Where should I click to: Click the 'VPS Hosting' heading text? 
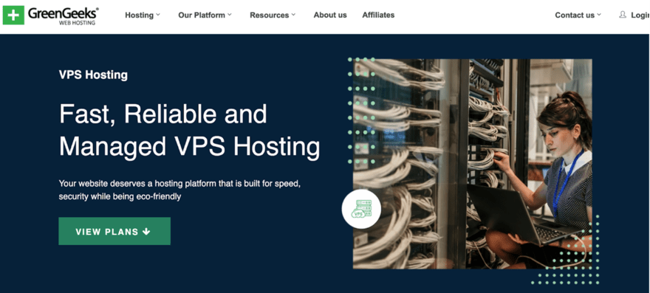(93, 75)
